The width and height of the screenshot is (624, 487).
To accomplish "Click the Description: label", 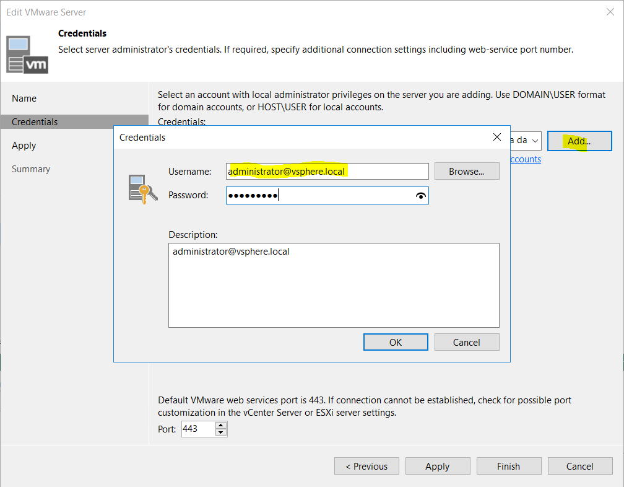I will pyautogui.click(x=193, y=235).
